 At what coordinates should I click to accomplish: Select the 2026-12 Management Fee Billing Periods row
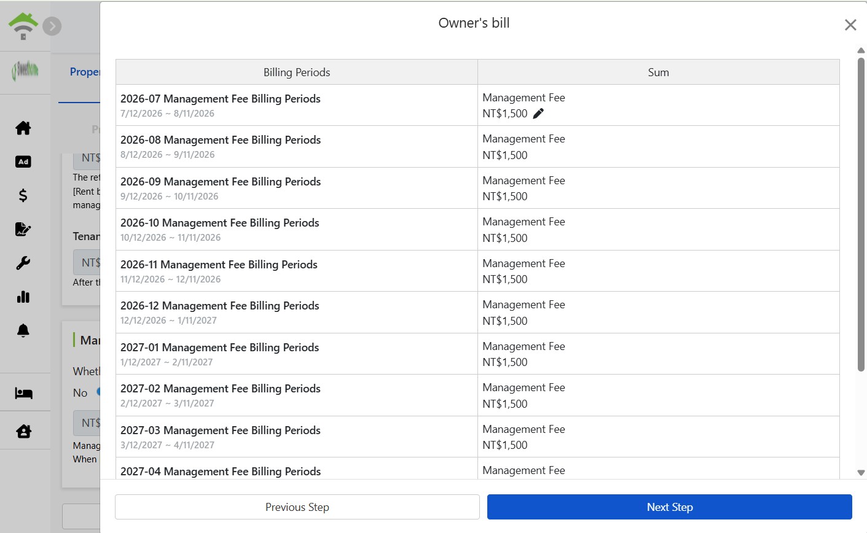477,313
